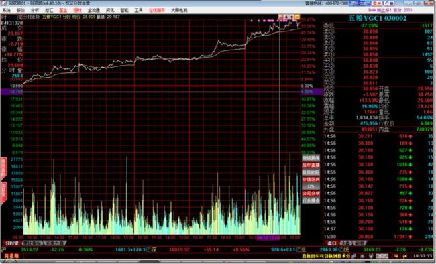Image resolution: width=436 pixels, height=264 pixels.
Task: Open the 系统 menu
Action: tap(7, 10)
